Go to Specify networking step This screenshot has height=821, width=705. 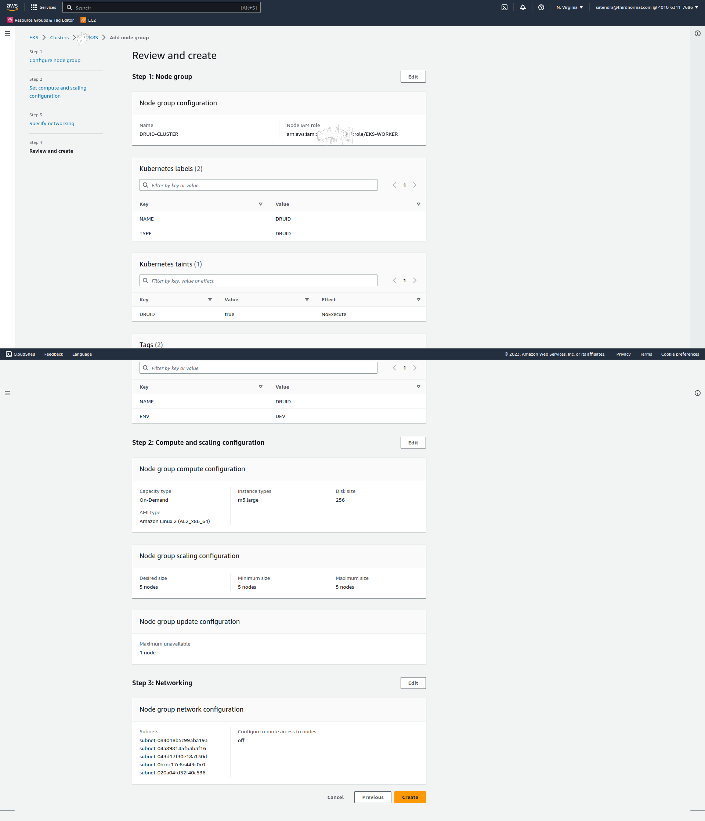point(51,124)
